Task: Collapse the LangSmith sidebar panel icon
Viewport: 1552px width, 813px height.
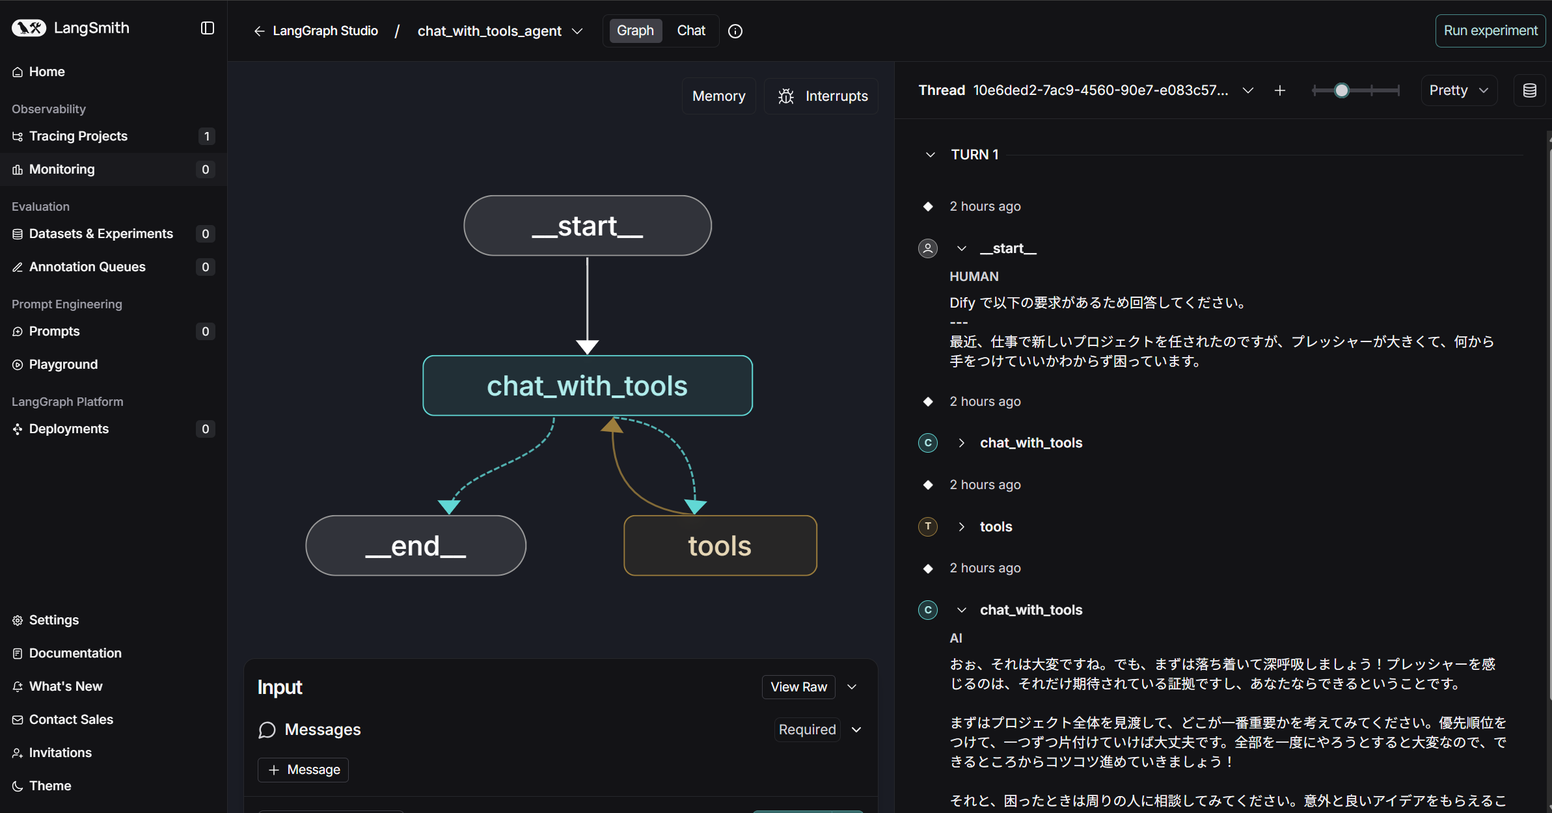Action: click(208, 28)
